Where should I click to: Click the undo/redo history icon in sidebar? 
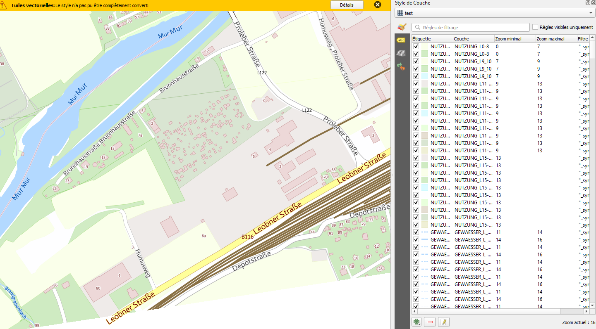pyautogui.click(x=400, y=66)
